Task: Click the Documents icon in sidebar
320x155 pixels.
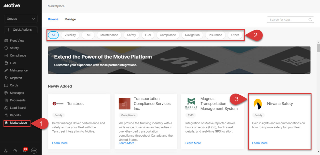Action: click(x=6, y=100)
